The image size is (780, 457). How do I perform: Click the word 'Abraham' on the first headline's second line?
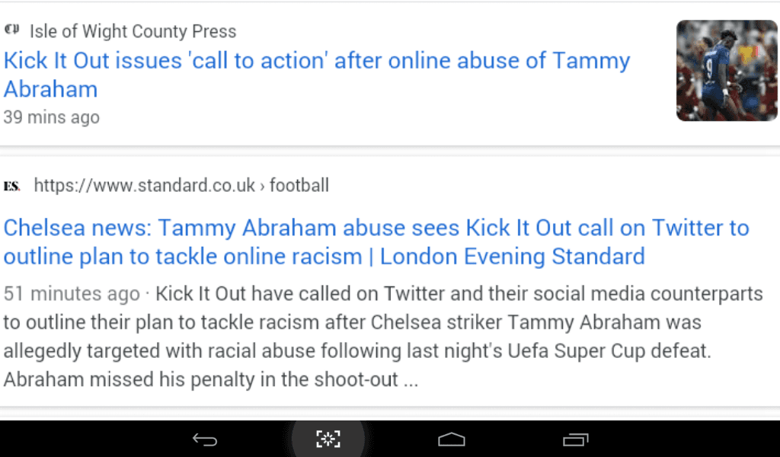tap(51, 90)
